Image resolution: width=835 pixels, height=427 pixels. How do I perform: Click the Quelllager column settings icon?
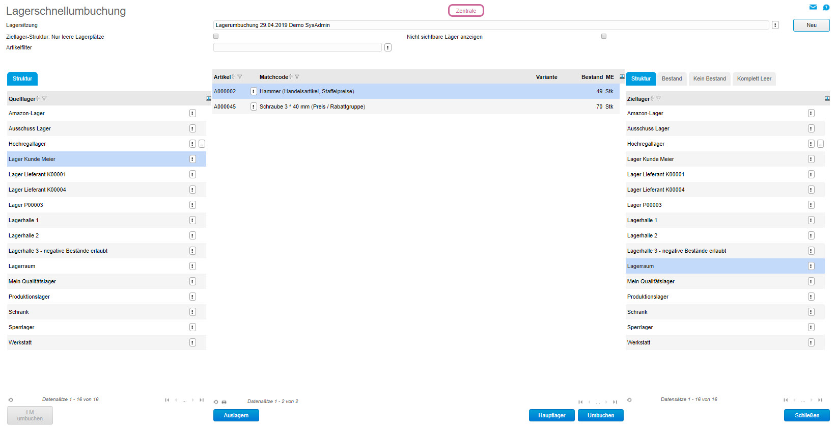208,98
